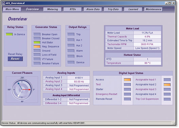This screenshot has width=179, height=128.
Task: Click the Analog Input 2 value 60.00 Hz
Action: pyautogui.click(x=79, y=81)
